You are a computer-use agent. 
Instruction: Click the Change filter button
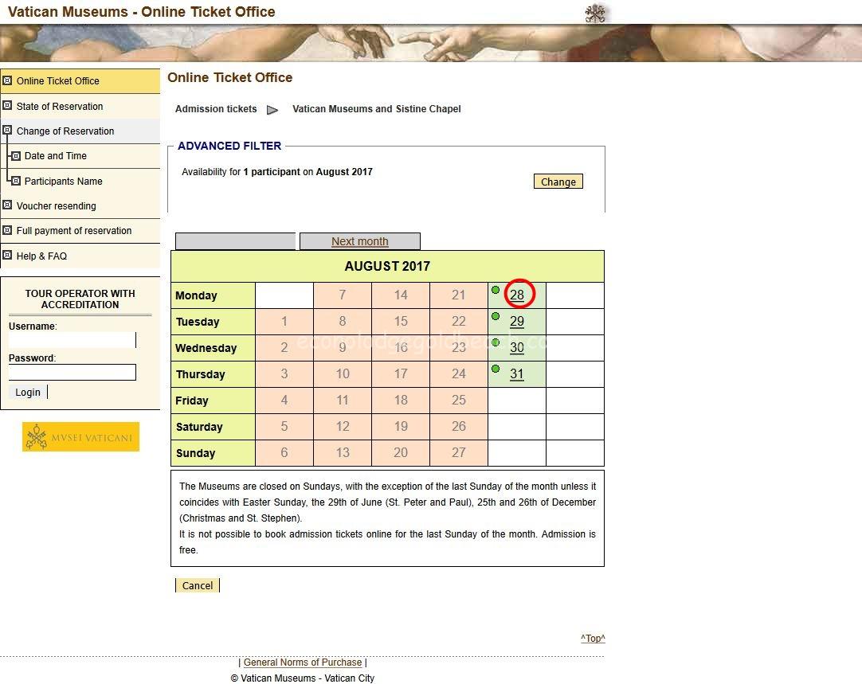[558, 182]
